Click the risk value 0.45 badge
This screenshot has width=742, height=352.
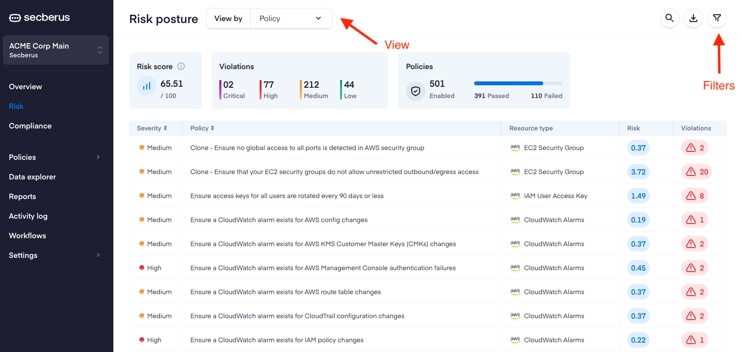pos(638,268)
